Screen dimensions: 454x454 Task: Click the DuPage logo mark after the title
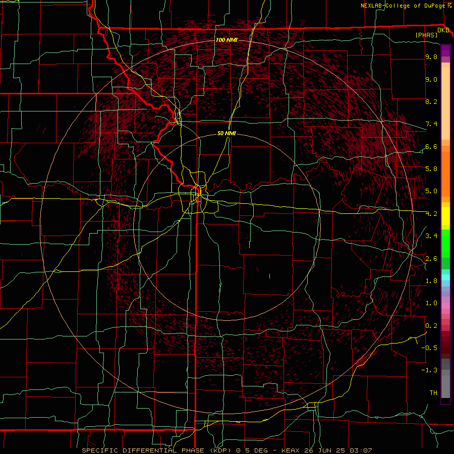(449, 6)
